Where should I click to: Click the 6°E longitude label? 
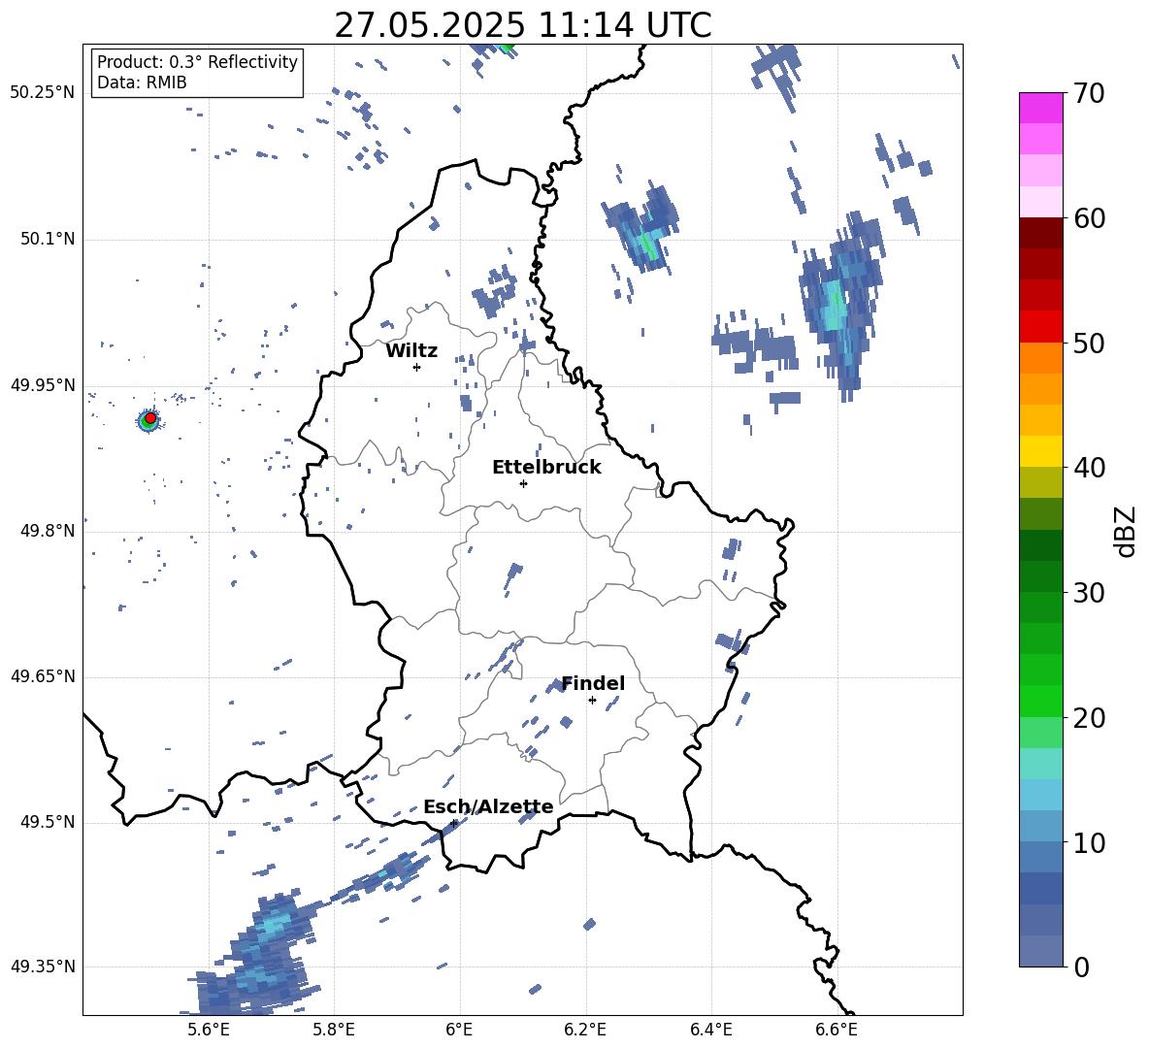coord(459,1030)
